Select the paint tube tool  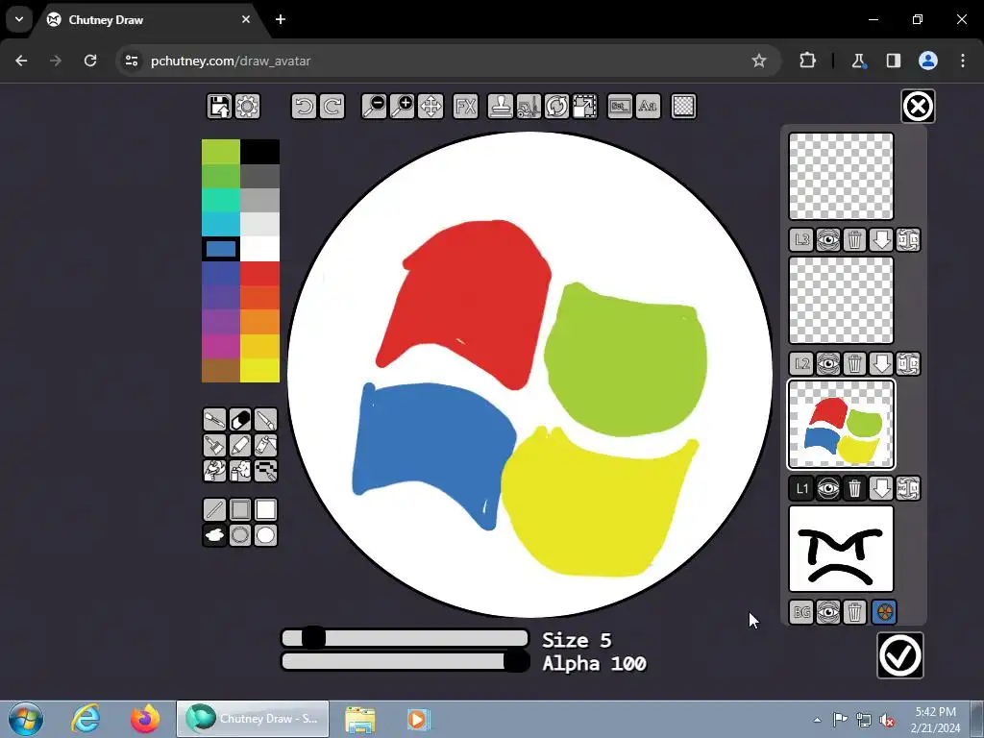(x=266, y=445)
